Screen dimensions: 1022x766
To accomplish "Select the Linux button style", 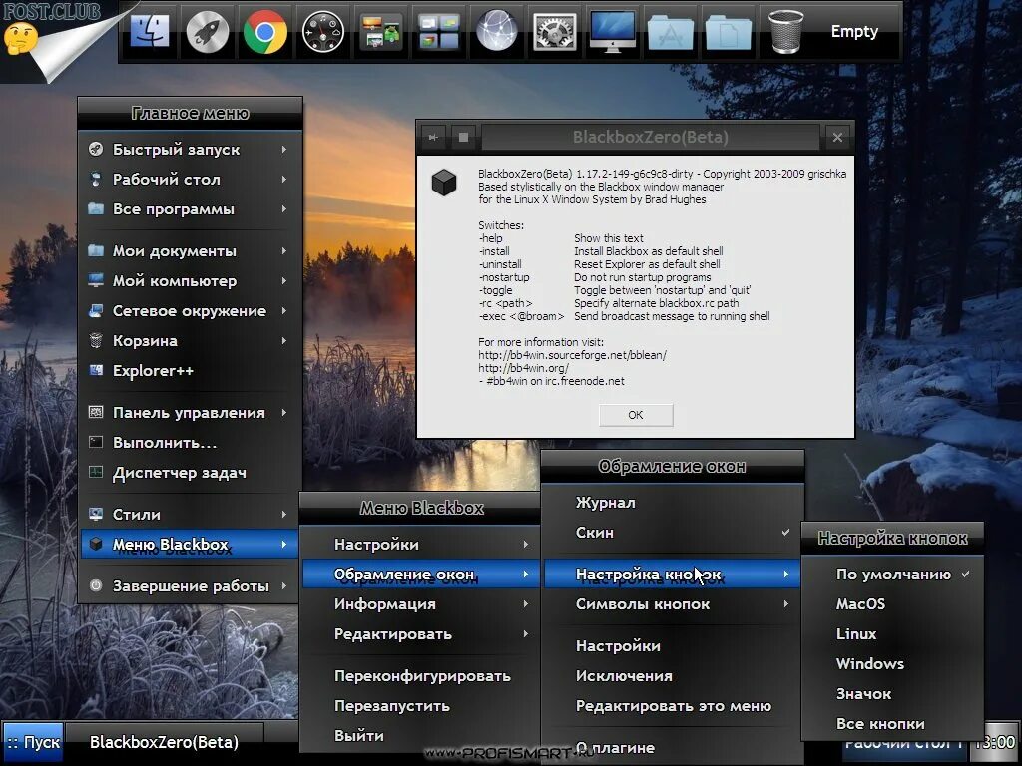I will pos(893,633).
